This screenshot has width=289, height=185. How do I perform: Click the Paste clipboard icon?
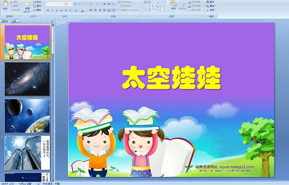coord(5,4)
